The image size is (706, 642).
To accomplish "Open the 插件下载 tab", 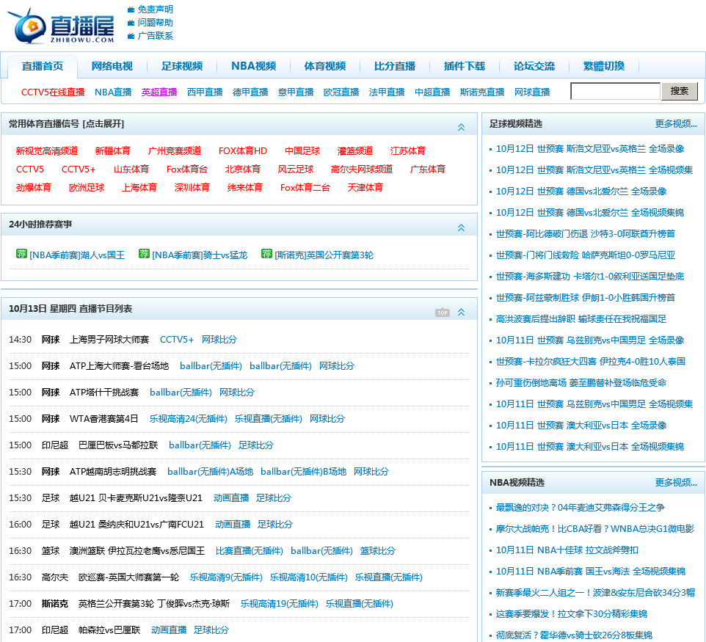I will pyautogui.click(x=465, y=66).
